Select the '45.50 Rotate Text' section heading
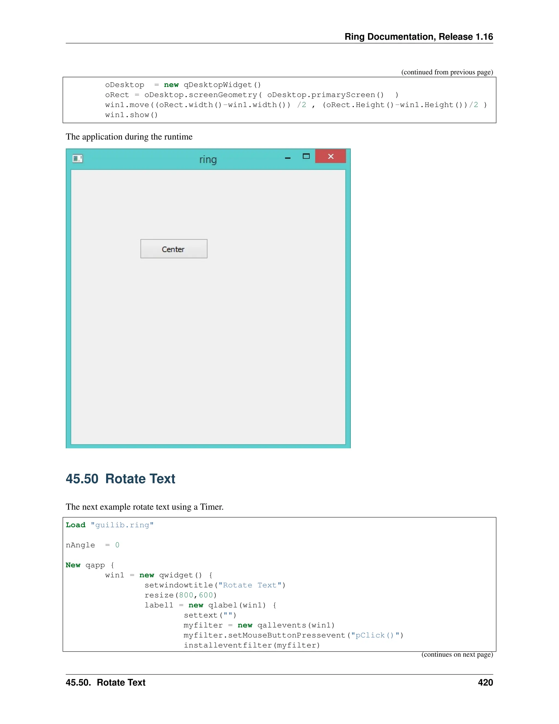This screenshot has height=724, width=559. point(120,479)
